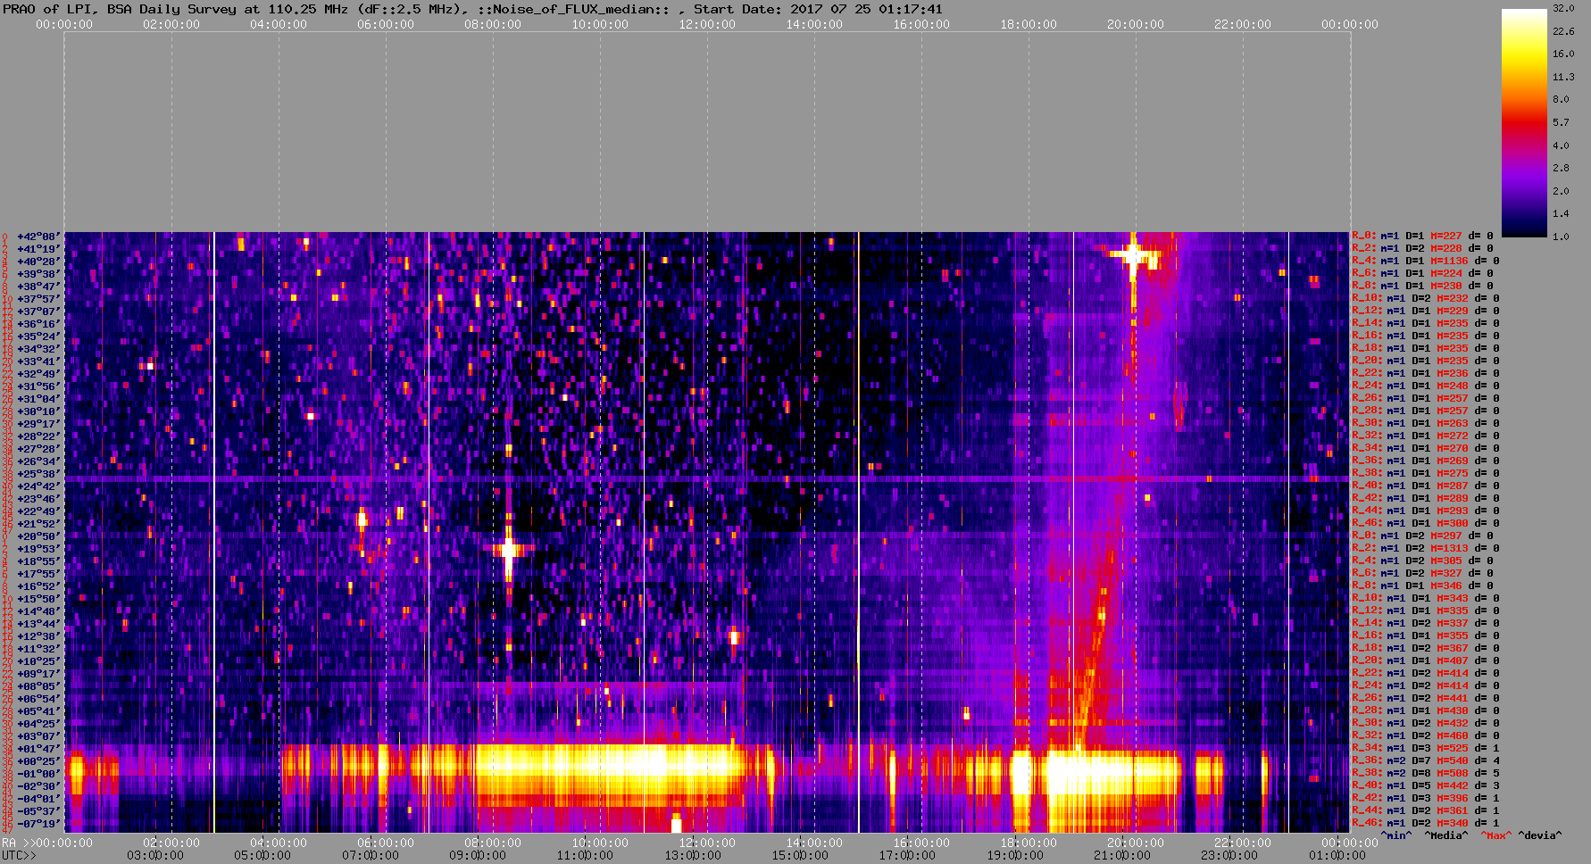1591x864 pixels.
Task: Click the '^devia^' legend label
Action: point(1541,835)
